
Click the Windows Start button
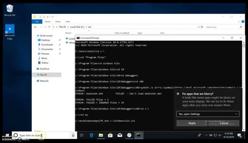pyautogui.click(x=7, y=135)
